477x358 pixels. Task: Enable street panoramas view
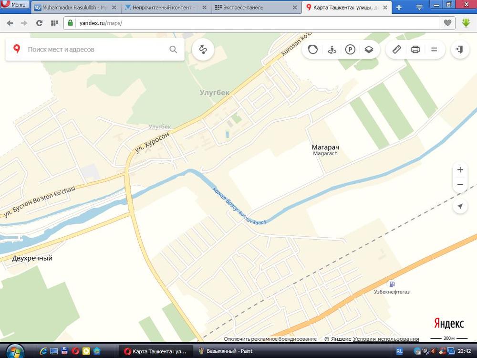tap(332, 50)
